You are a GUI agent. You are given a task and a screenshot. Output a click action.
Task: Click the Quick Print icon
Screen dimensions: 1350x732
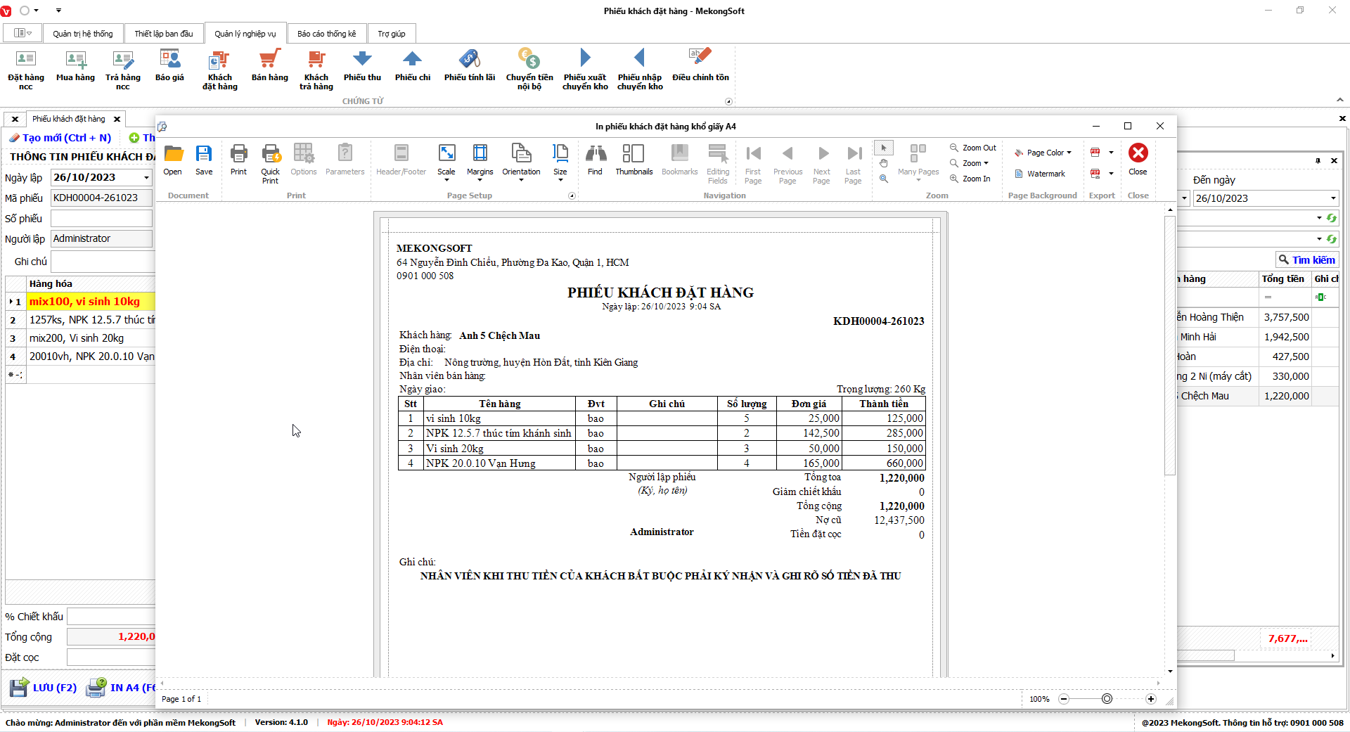[x=270, y=163]
